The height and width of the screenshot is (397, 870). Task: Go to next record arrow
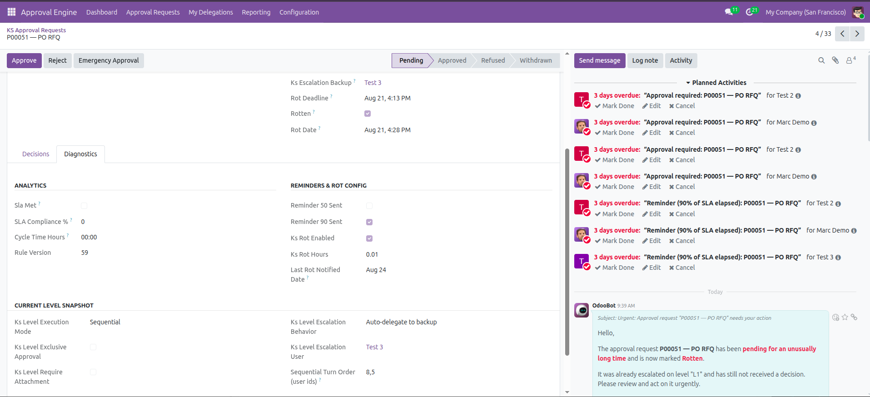click(x=857, y=34)
